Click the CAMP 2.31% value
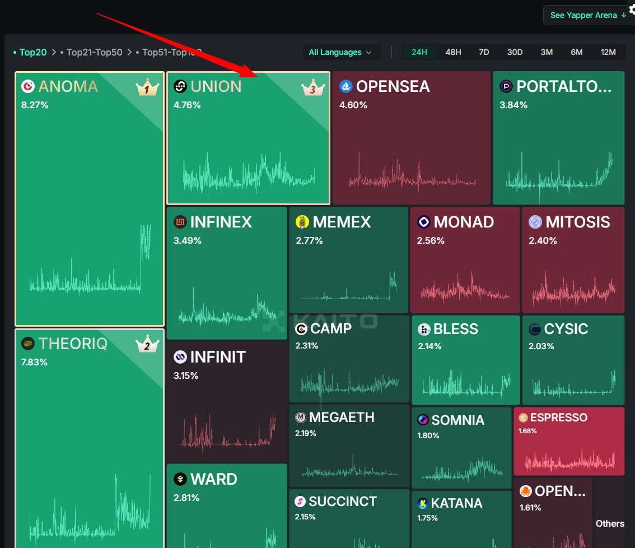The width and height of the screenshot is (635, 548). coord(306,346)
